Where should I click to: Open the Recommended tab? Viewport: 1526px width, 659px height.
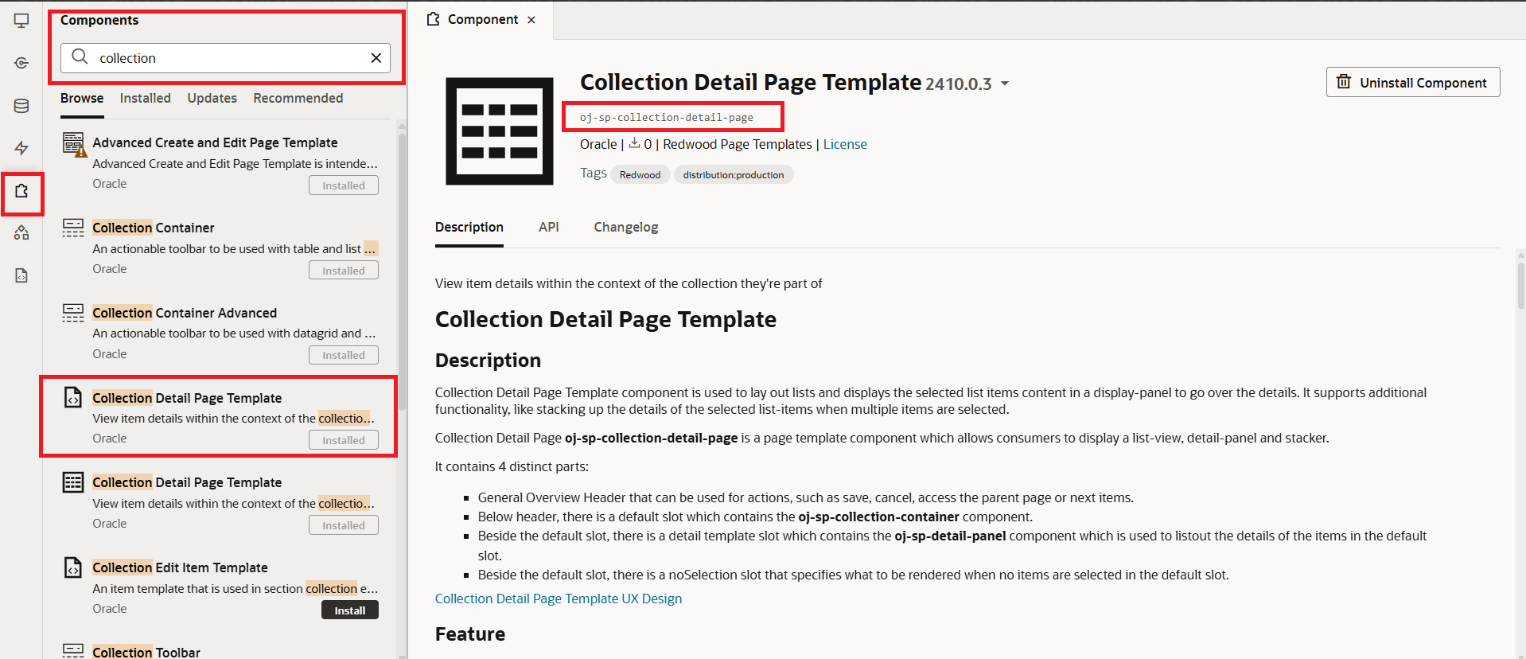(298, 99)
